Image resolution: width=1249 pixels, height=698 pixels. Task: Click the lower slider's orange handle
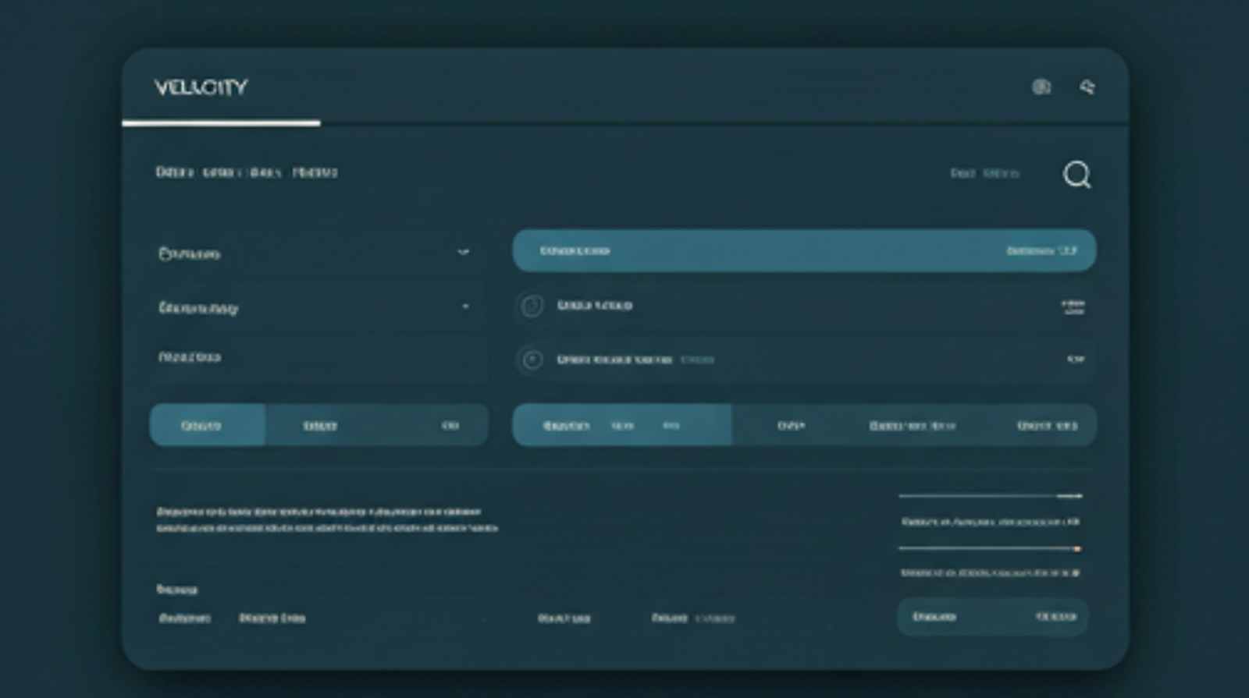pos(1077,549)
